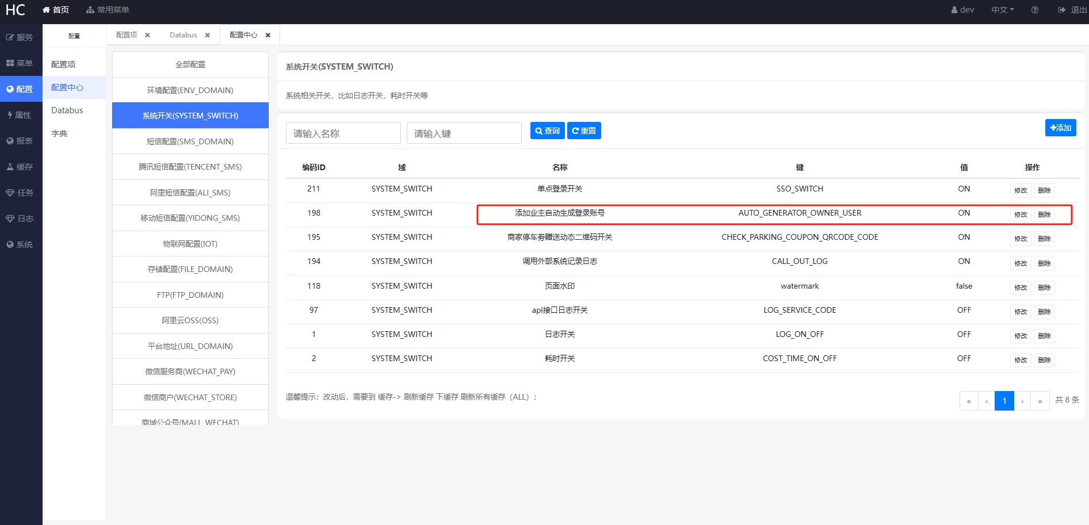This screenshot has width=1089, height=525.
Task: Open the 服务 sidebar section
Action: tap(21, 37)
